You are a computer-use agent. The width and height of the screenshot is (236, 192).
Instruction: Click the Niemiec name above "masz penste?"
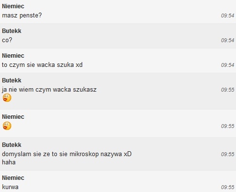pos(13,6)
